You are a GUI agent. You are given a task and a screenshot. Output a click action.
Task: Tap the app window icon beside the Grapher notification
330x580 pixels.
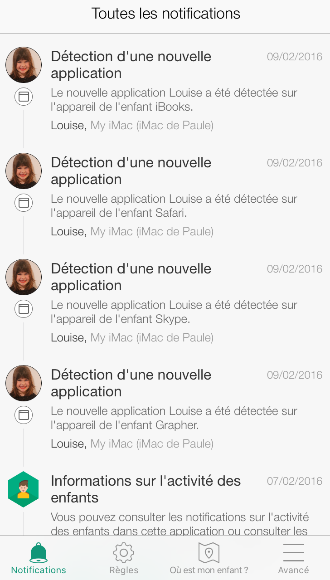click(24, 415)
